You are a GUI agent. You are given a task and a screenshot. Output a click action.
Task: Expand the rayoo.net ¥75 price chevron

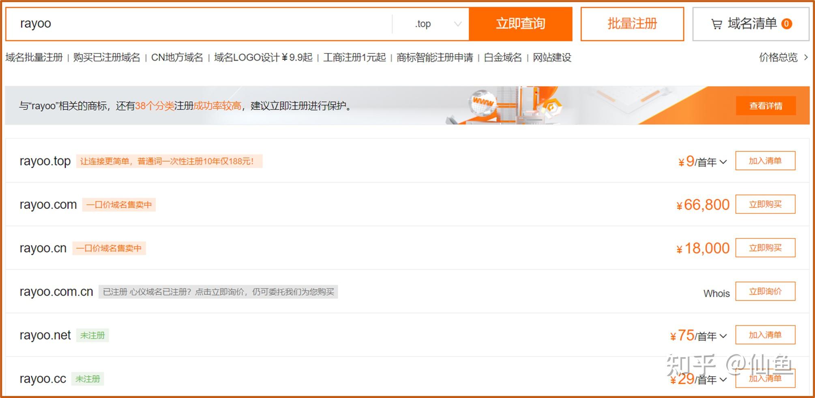click(724, 336)
